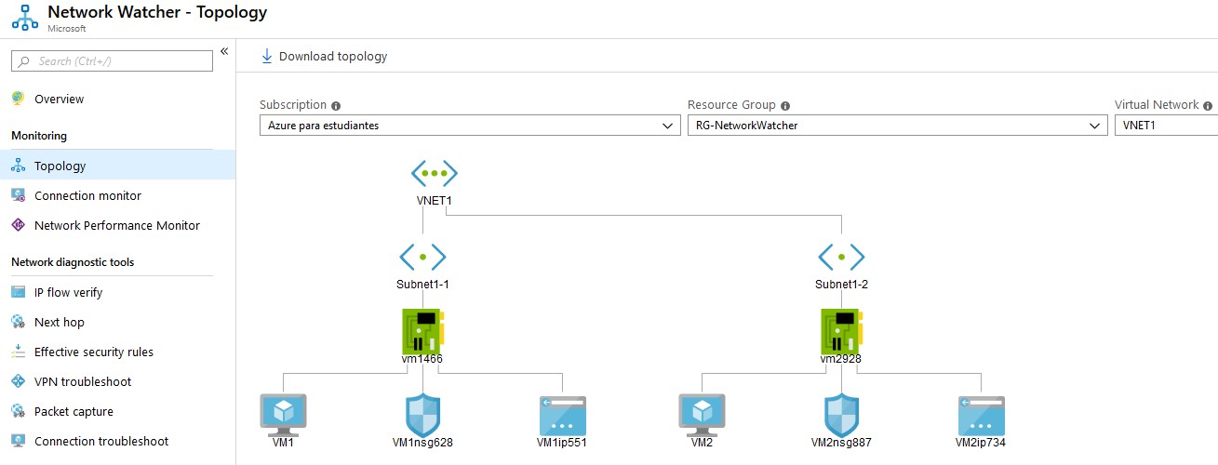Click the Next hop icon
This screenshot has height=465, width=1218.
pyautogui.click(x=18, y=322)
